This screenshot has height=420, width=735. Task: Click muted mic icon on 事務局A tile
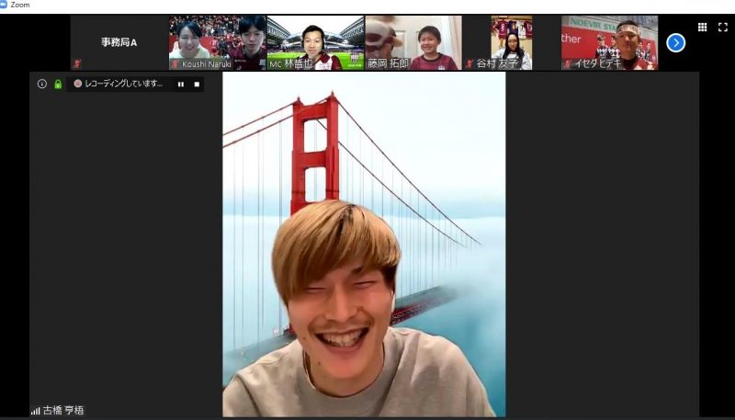tap(77, 64)
